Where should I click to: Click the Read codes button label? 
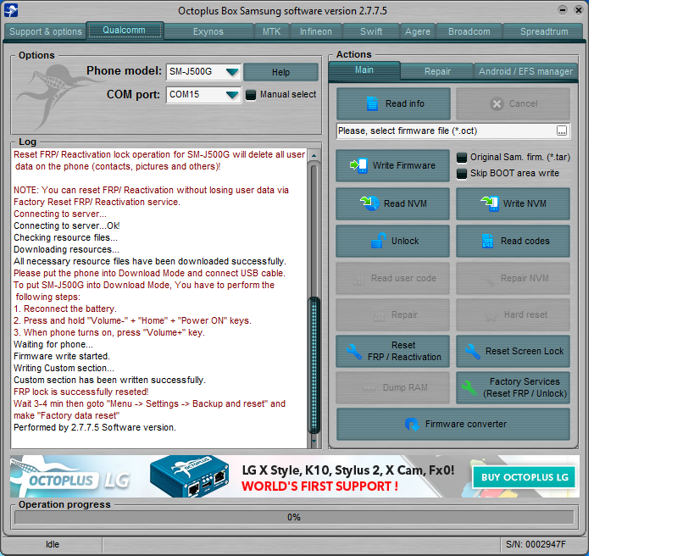point(525,241)
